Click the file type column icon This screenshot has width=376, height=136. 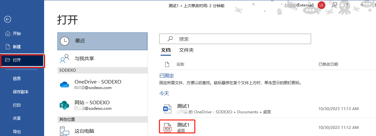(167, 64)
